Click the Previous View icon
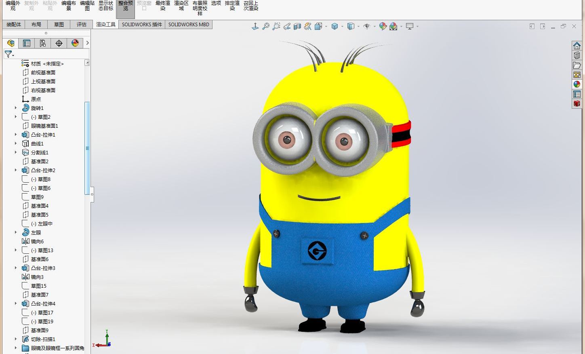Screen dimensions: 585x354 pos(287,26)
